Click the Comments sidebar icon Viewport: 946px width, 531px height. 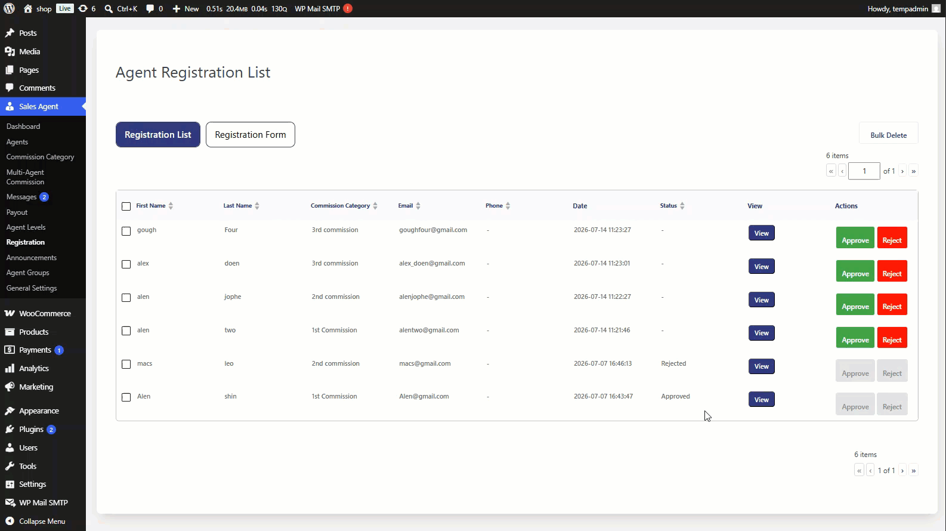[10, 88]
